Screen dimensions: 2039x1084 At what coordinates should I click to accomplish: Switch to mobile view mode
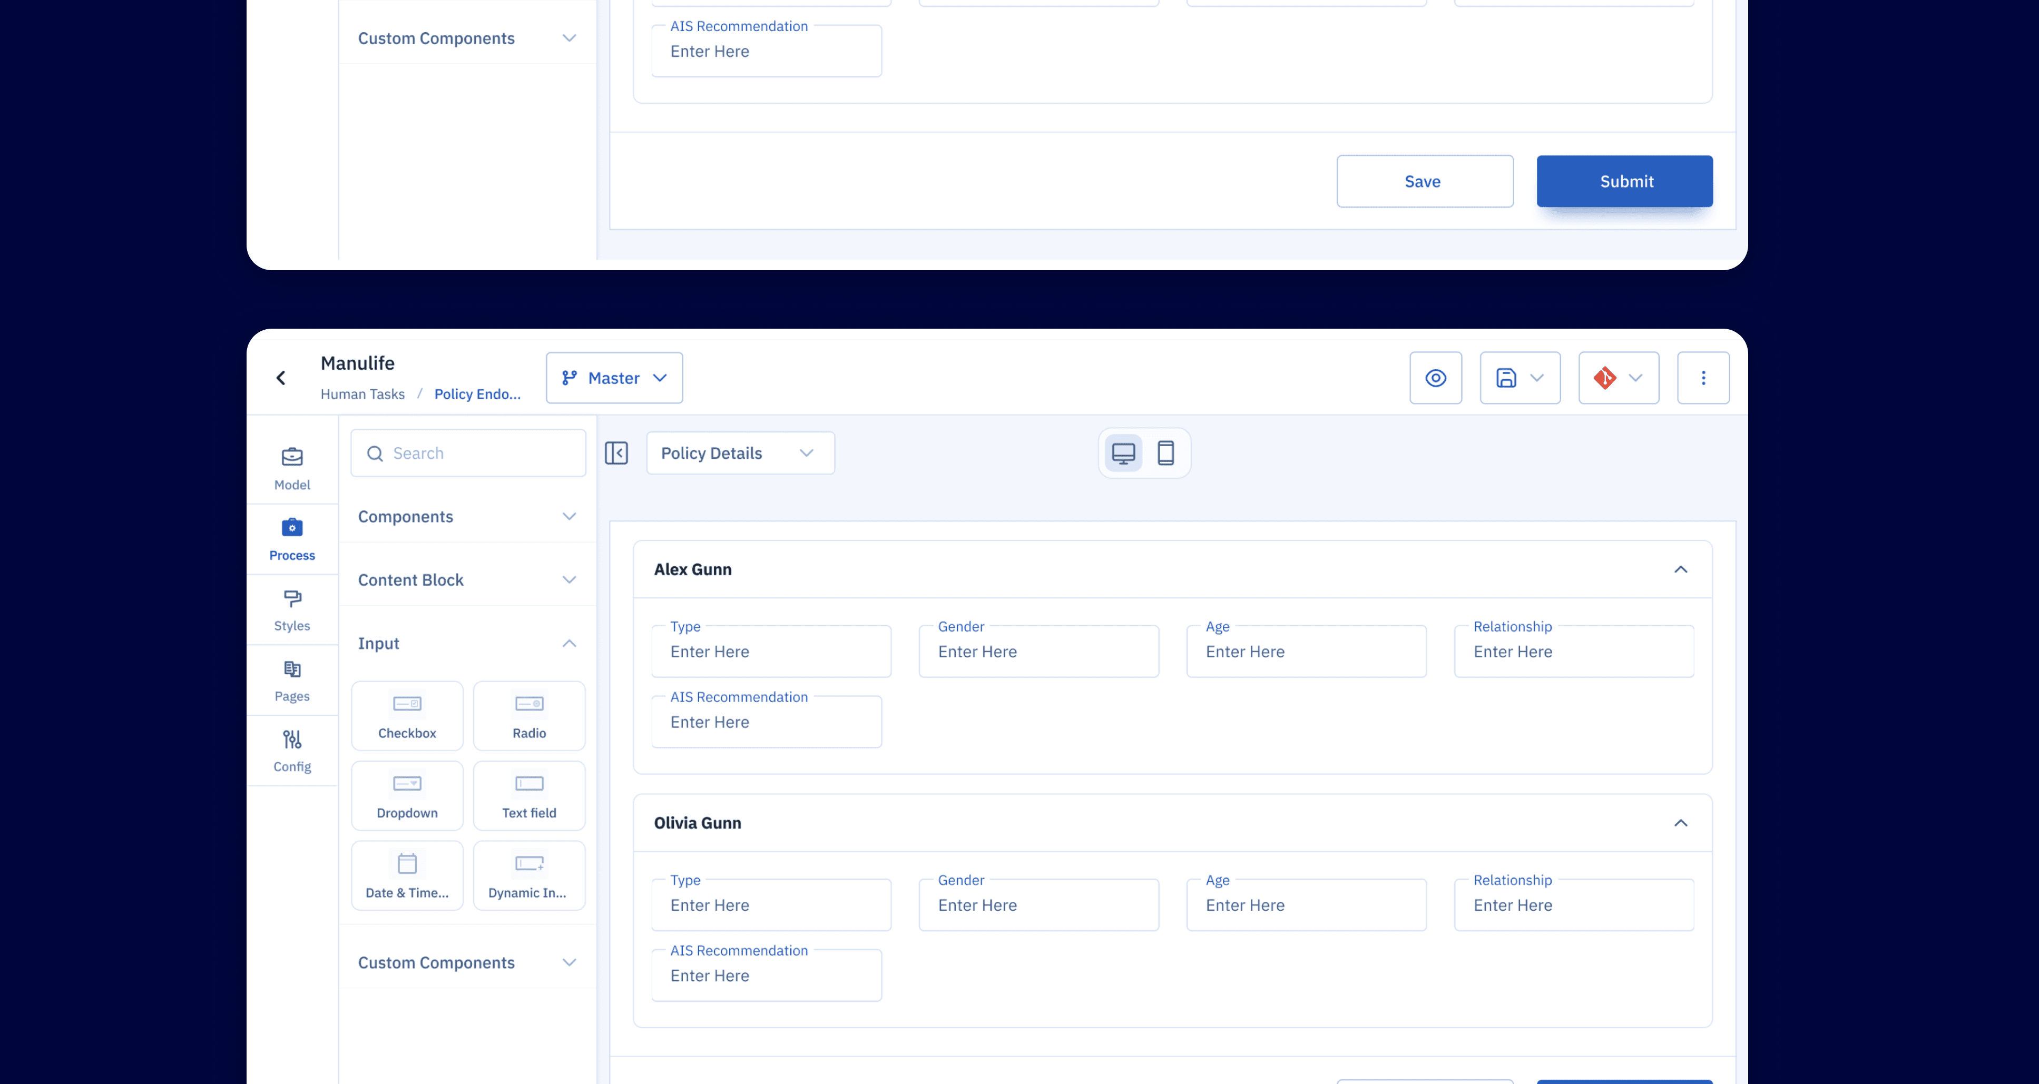tap(1165, 454)
